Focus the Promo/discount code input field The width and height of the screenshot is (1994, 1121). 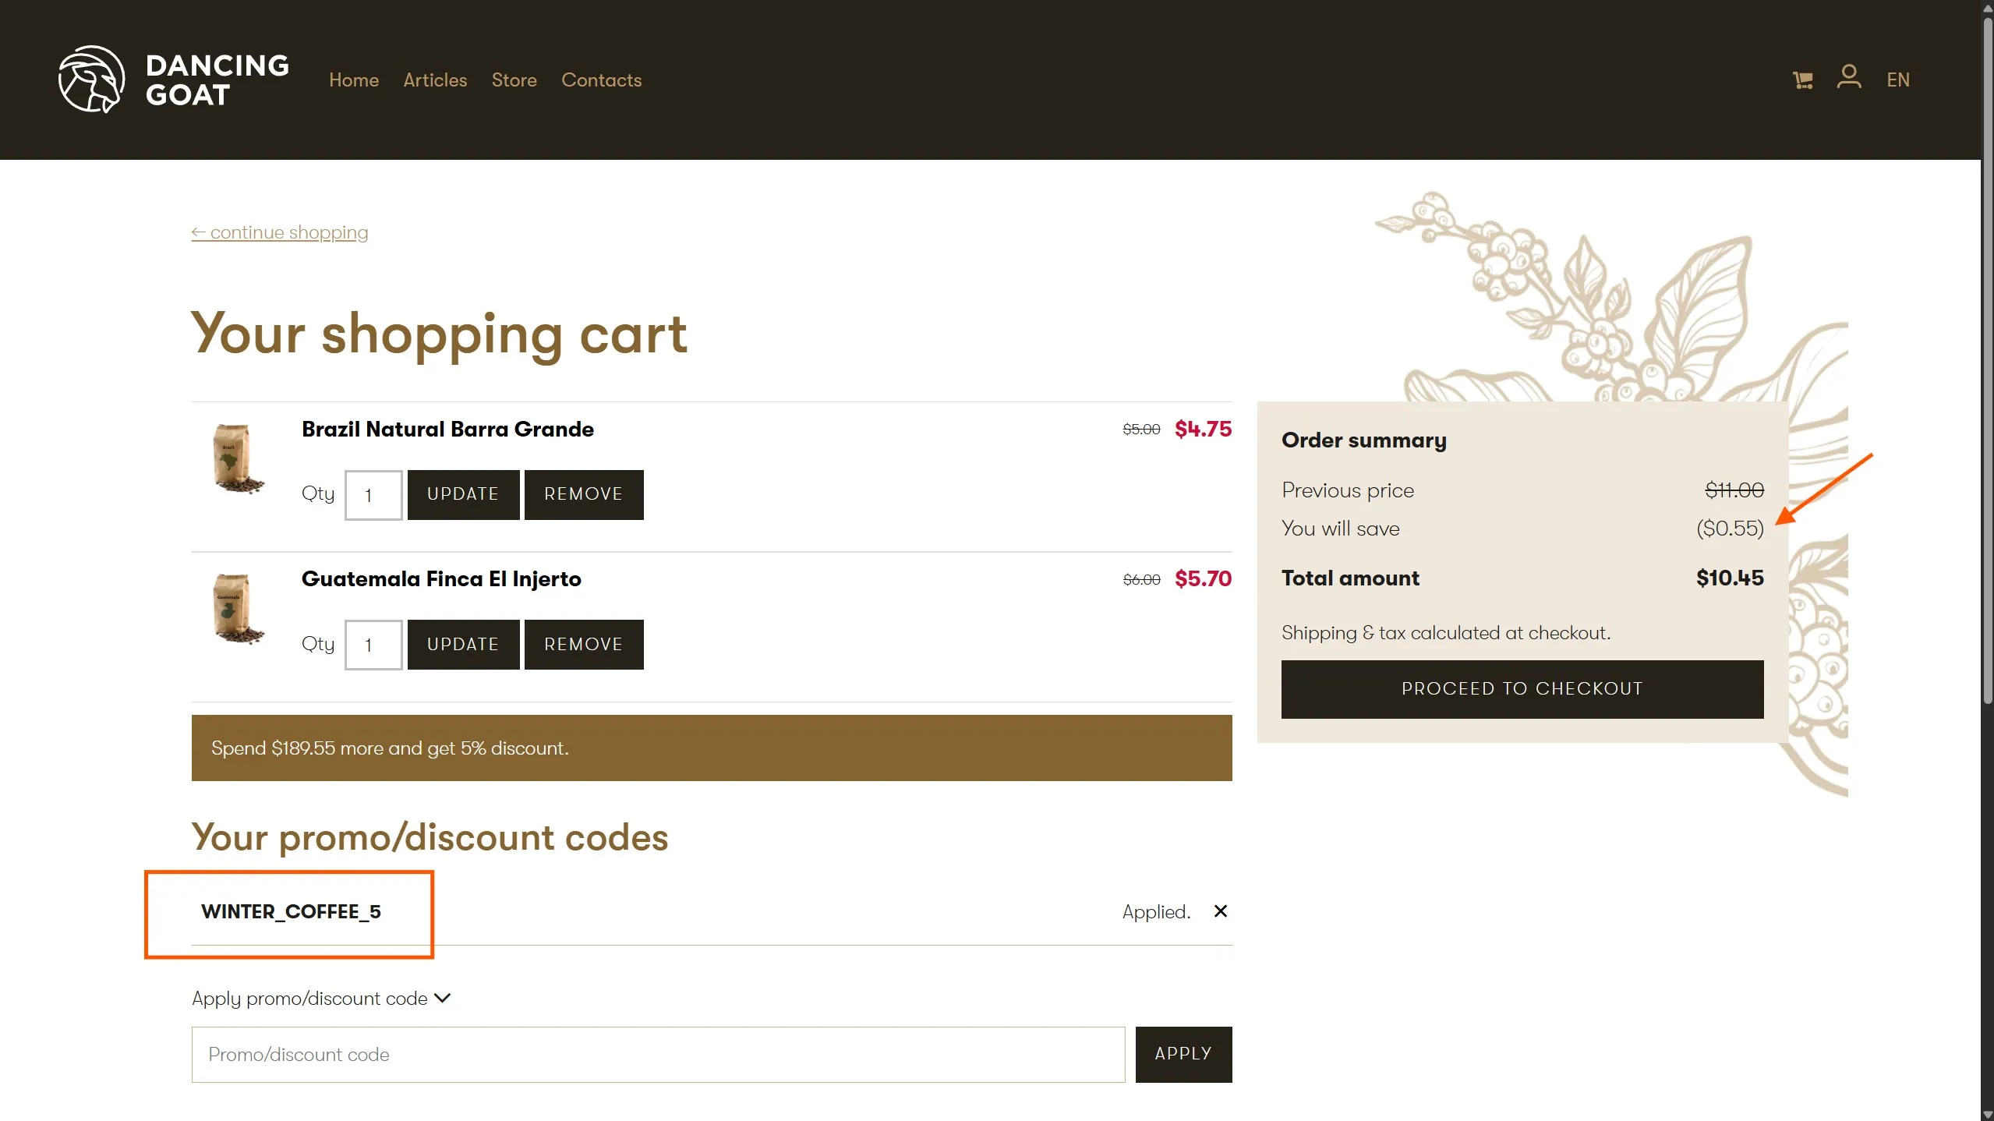tap(658, 1054)
